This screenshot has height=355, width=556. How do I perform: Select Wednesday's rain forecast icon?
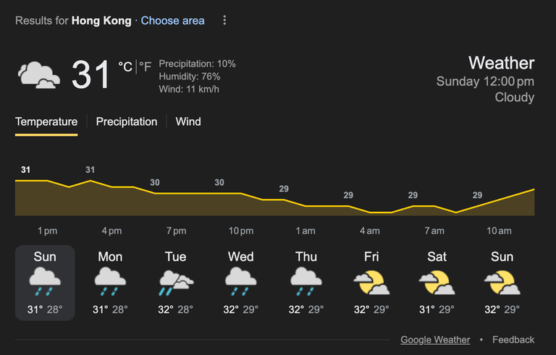tap(241, 281)
